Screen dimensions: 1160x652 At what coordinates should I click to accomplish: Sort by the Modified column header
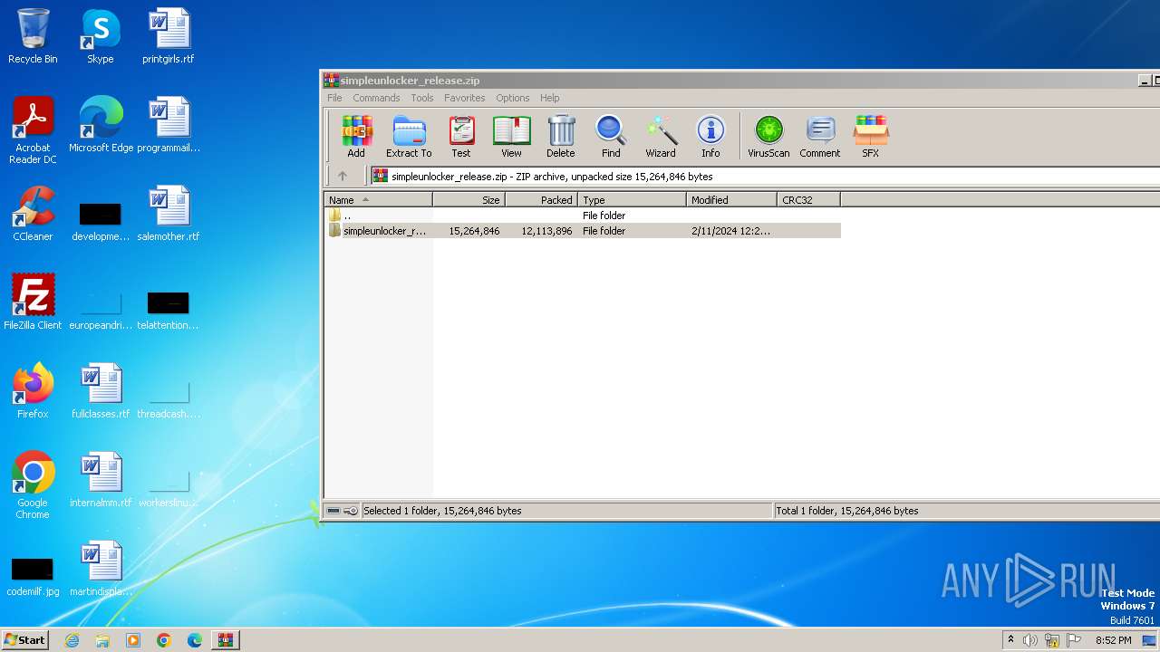click(x=731, y=200)
